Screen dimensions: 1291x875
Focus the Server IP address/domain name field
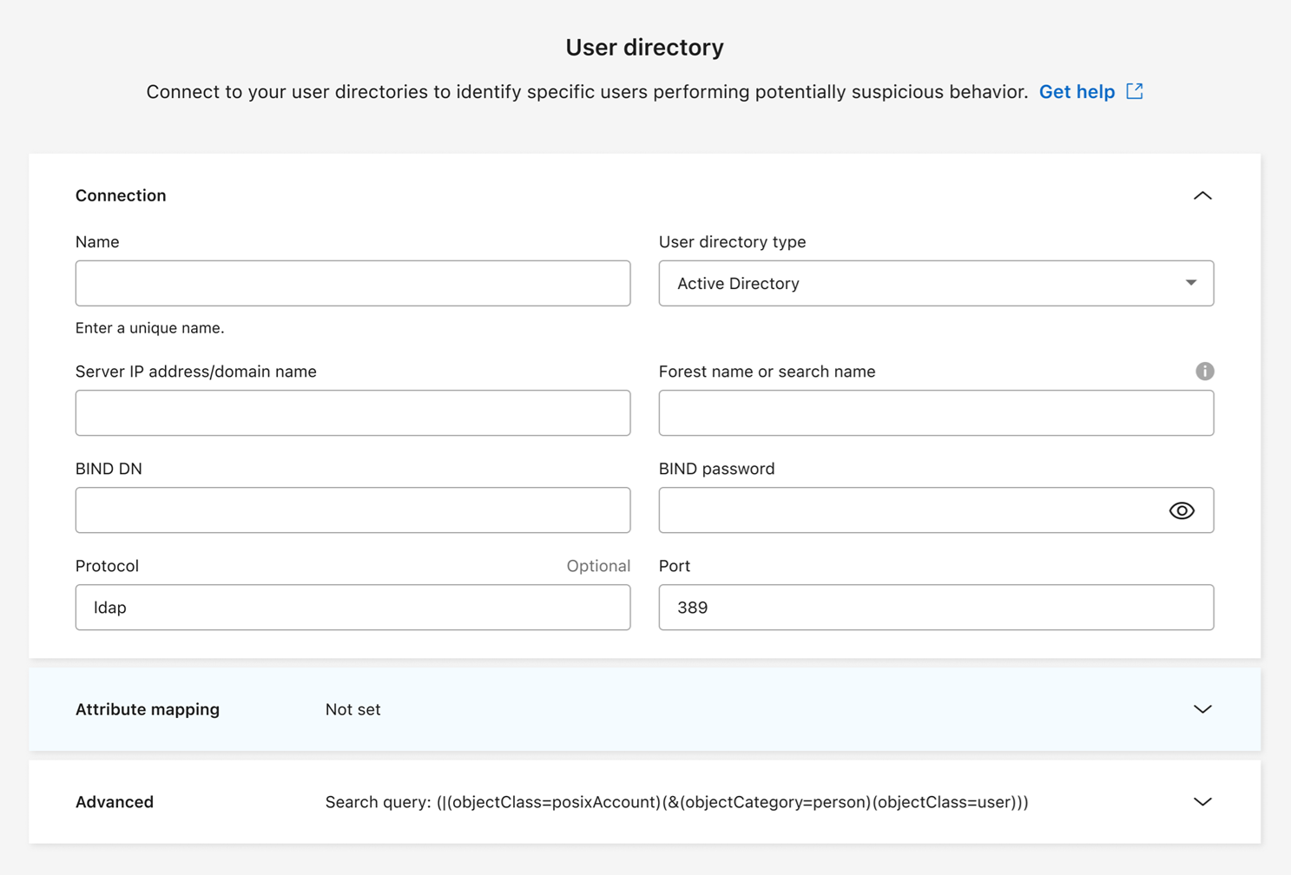(x=352, y=413)
